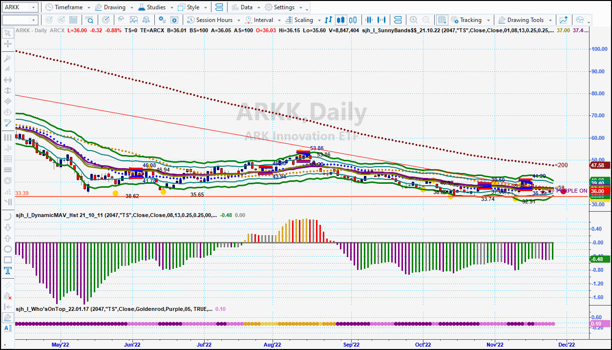Click the Tracking button
This screenshot has width=612, height=350.
click(466, 20)
